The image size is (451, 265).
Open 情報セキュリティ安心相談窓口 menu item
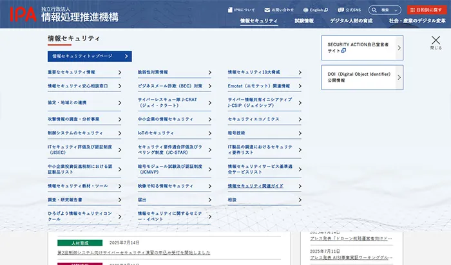[84, 86]
